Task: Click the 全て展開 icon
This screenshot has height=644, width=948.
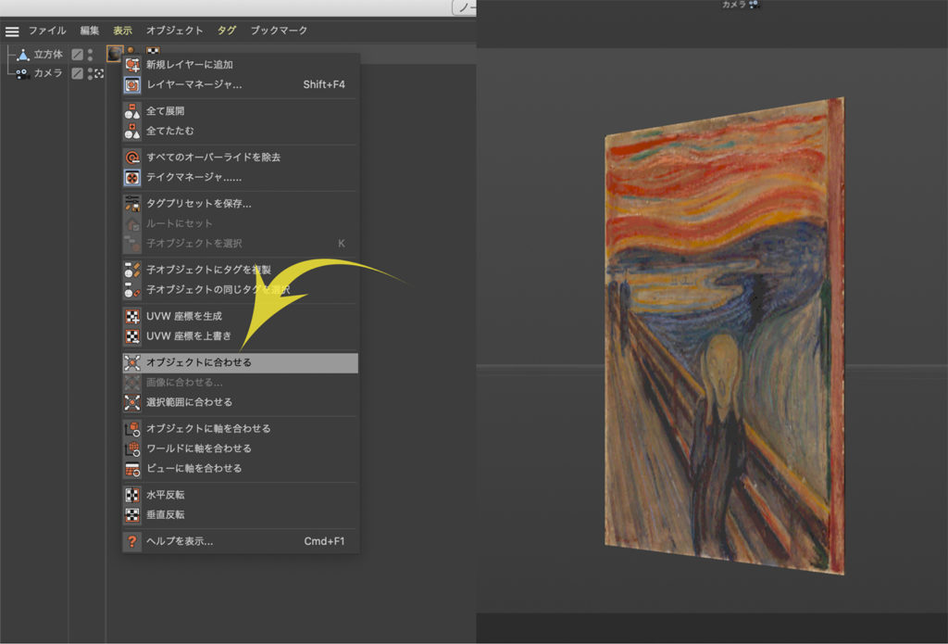Action: tap(131, 111)
